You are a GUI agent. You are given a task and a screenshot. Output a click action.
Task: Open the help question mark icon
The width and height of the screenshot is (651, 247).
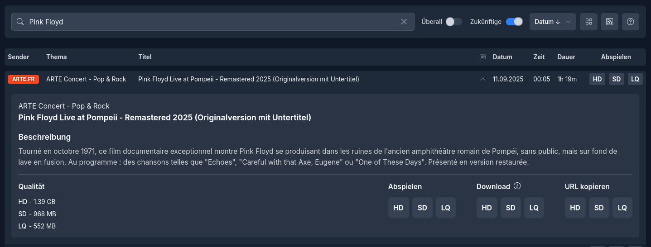(x=630, y=22)
